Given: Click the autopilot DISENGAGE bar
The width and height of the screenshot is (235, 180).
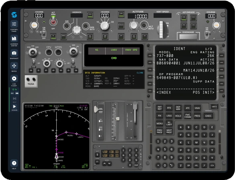Looking at the screenshot, I should tap(188, 37).
